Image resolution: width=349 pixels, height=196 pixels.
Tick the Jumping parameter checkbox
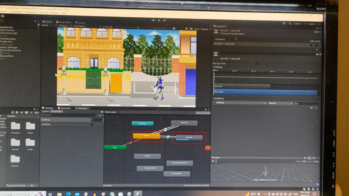[92, 124]
